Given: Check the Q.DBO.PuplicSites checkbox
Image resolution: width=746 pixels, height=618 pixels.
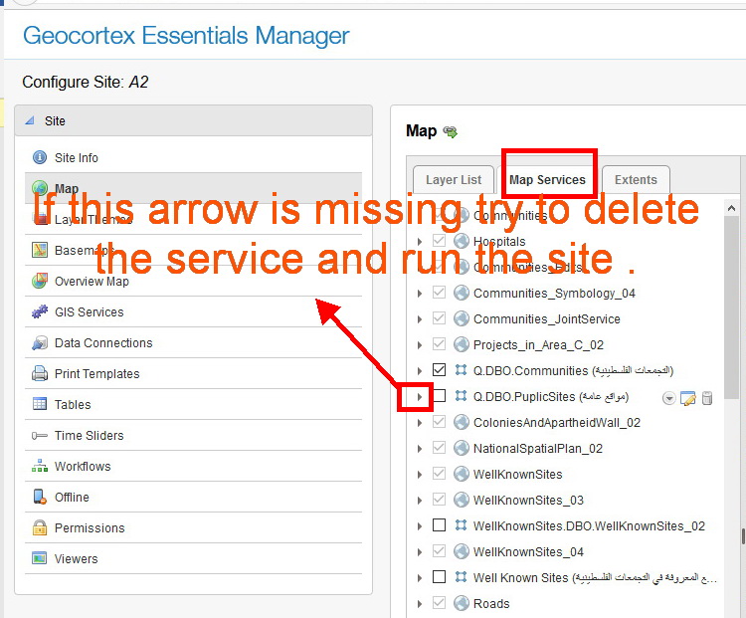Looking at the screenshot, I should (439, 396).
